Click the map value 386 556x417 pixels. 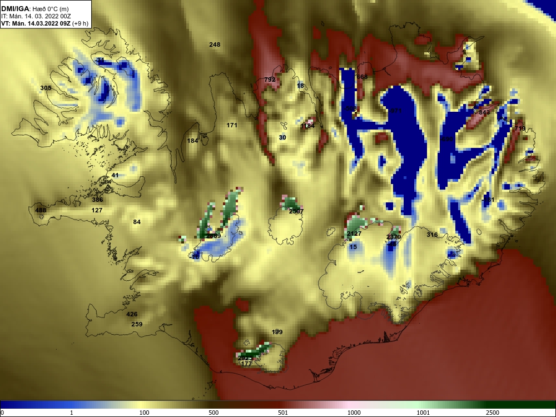[97, 199]
